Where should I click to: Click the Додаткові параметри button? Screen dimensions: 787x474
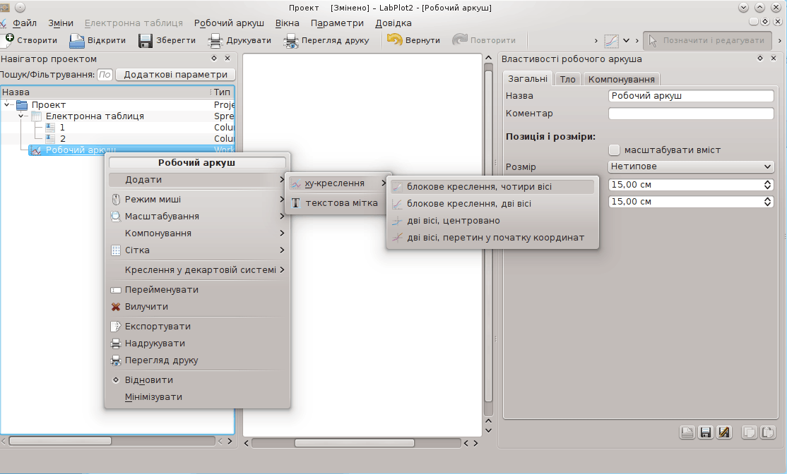[175, 75]
